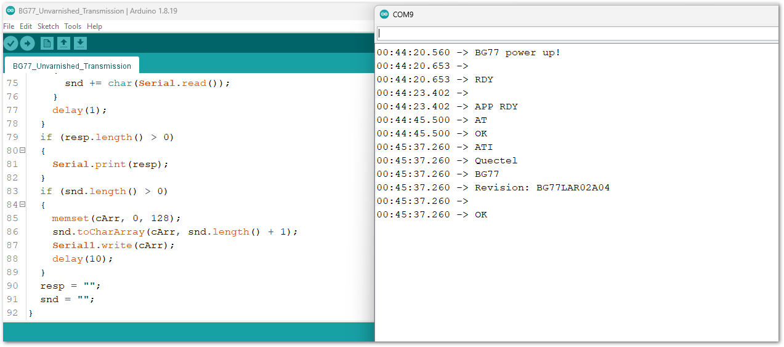Click the 'snd.toCharArray' code line

(175, 232)
